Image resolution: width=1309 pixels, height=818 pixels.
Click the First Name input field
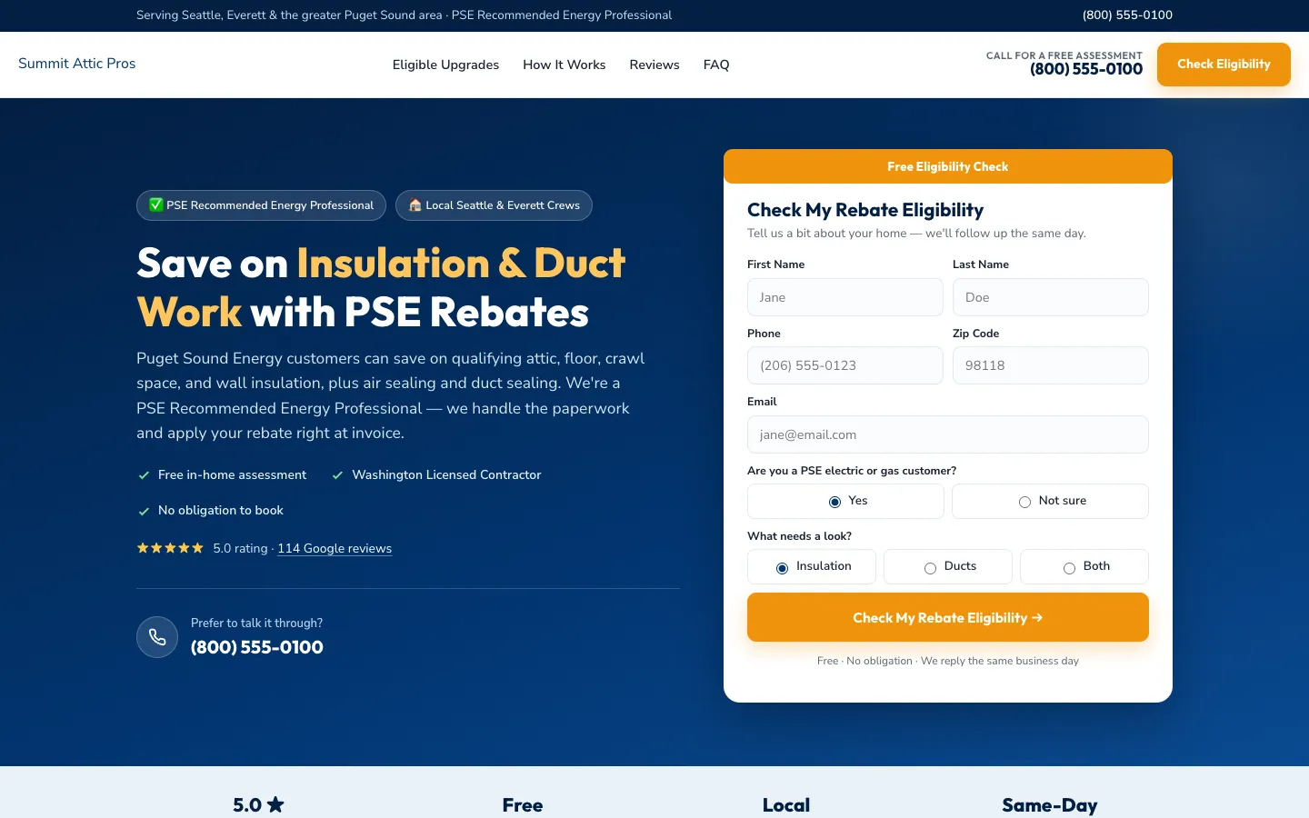coord(845,297)
